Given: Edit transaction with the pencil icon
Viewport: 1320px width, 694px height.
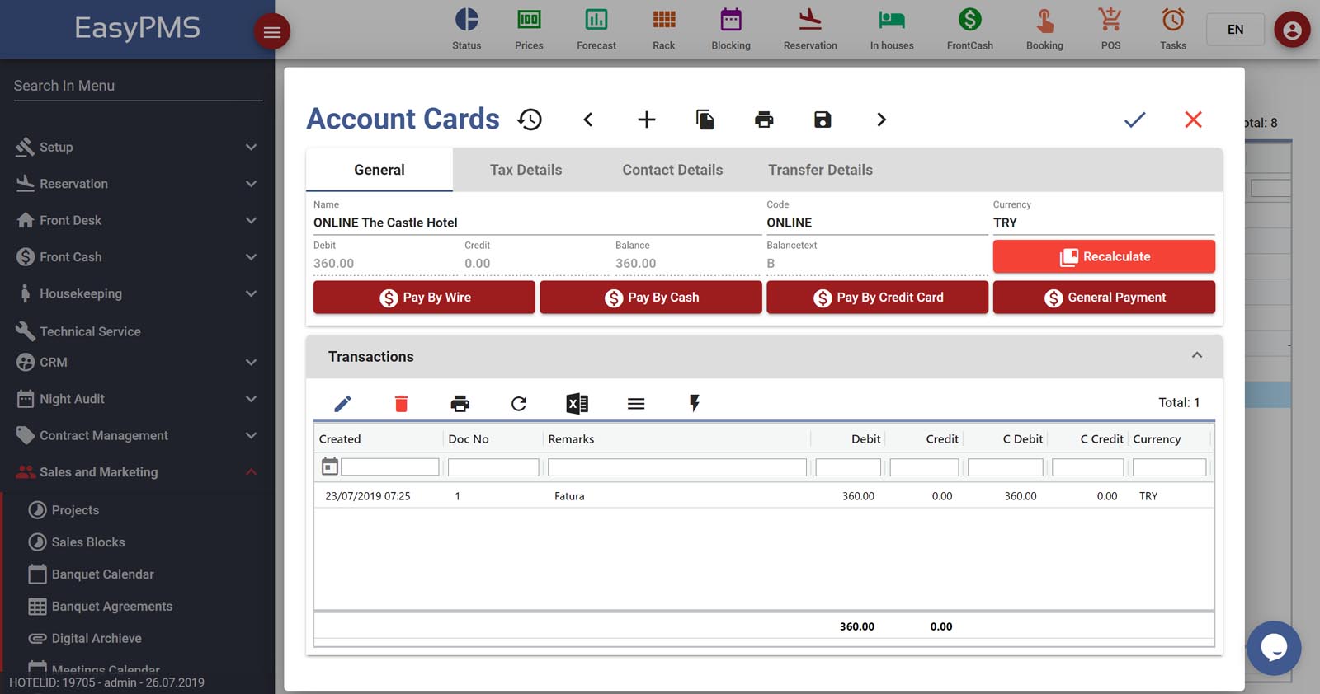Looking at the screenshot, I should click(x=342, y=403).
